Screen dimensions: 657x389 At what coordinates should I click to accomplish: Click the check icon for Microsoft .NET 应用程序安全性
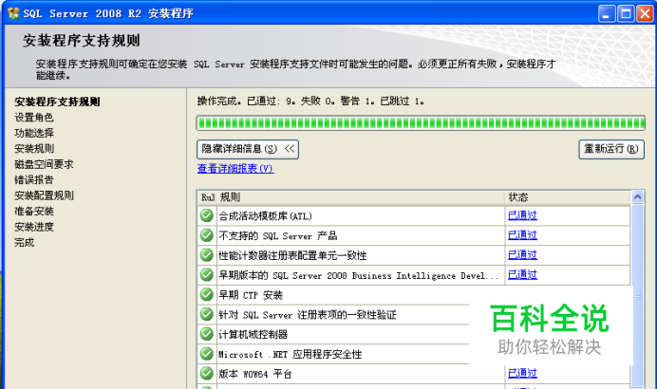[x=206, y=354]
